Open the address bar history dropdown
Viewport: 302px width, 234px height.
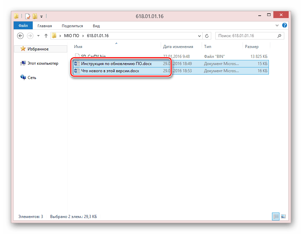pos(199,36)
